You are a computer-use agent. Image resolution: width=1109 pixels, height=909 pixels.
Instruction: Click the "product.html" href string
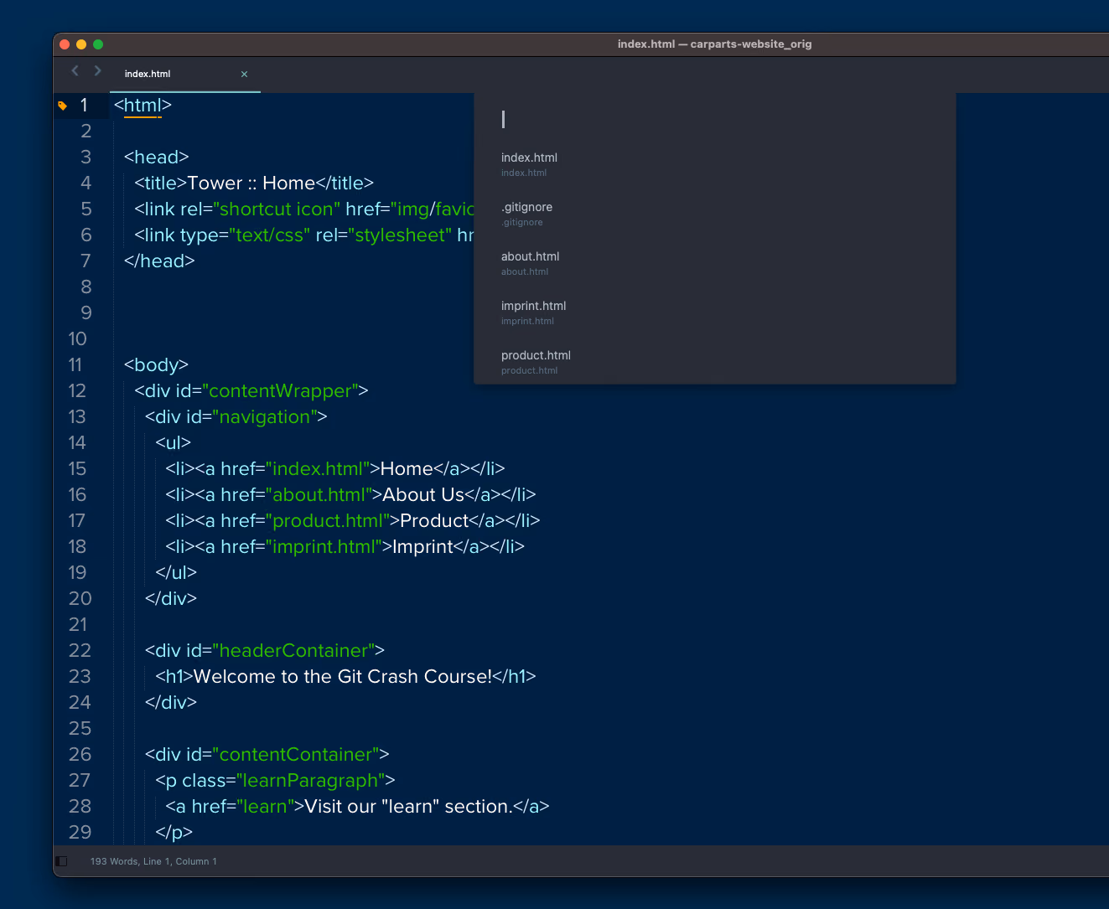pos(328,521)
